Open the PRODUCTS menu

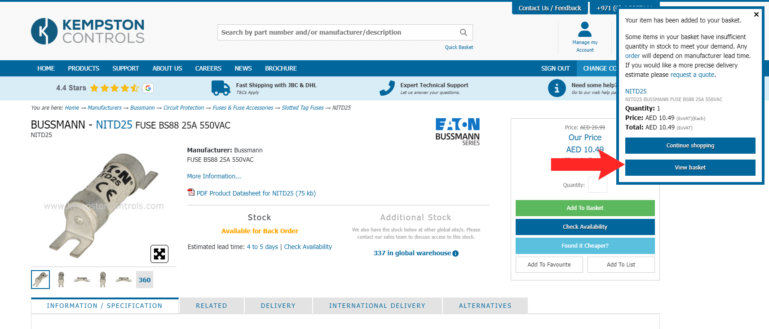click(x=84, y=68)
